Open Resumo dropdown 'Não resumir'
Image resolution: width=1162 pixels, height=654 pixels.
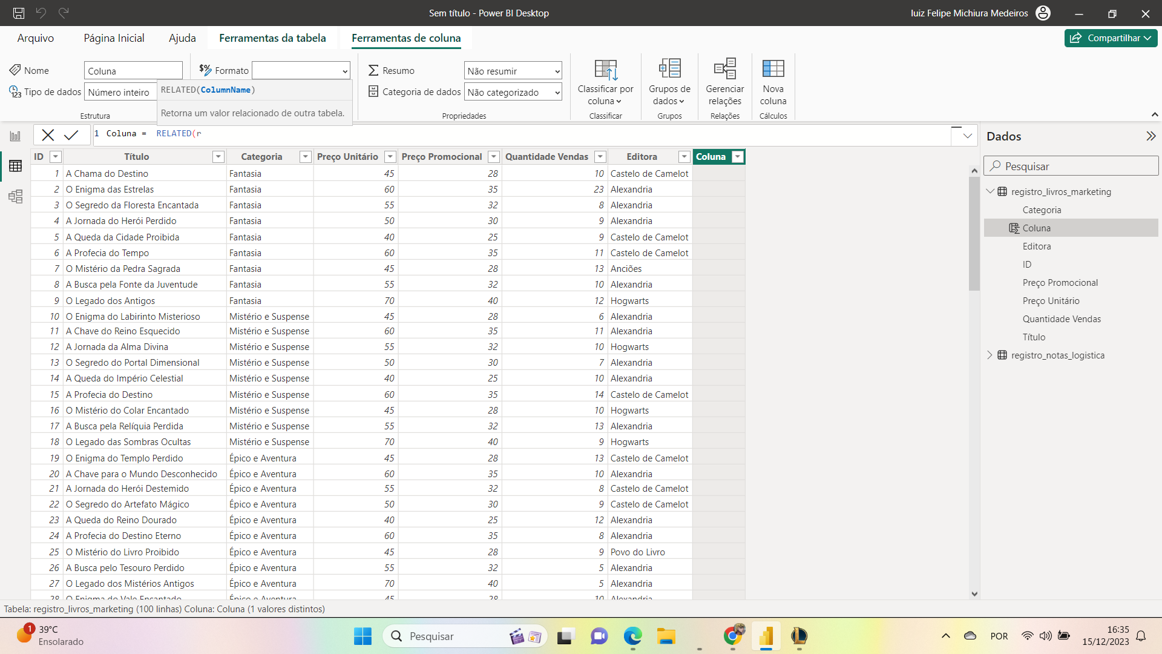pyautogui.click(x=513, y=71)
